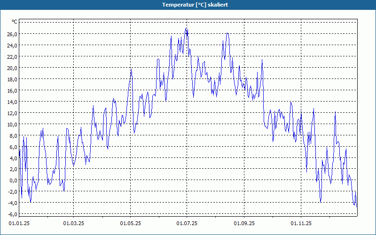Select the 18,0 y-axis value
The width and height of the screenshot is (376, 235).
(x=12, y=79)
